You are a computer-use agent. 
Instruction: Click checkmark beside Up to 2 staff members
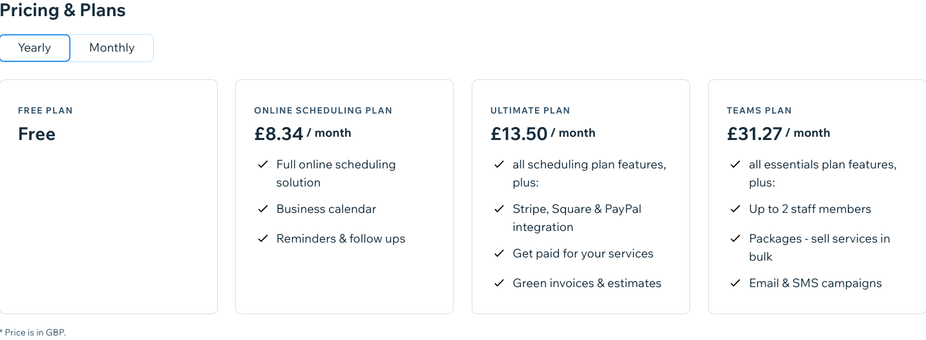pyautogui.click(x=735, y=209)
